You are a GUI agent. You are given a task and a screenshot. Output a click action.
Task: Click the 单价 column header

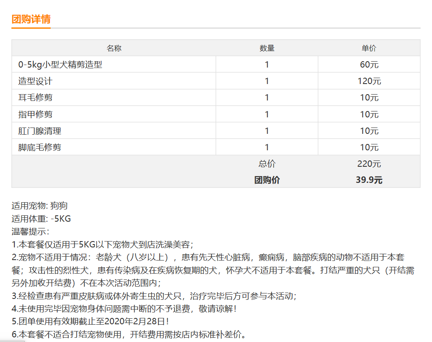(369, 48)
